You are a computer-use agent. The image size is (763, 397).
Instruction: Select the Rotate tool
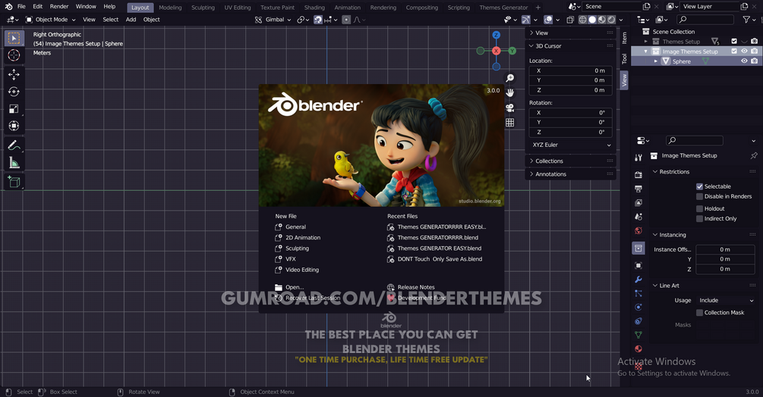coord(14,92)
